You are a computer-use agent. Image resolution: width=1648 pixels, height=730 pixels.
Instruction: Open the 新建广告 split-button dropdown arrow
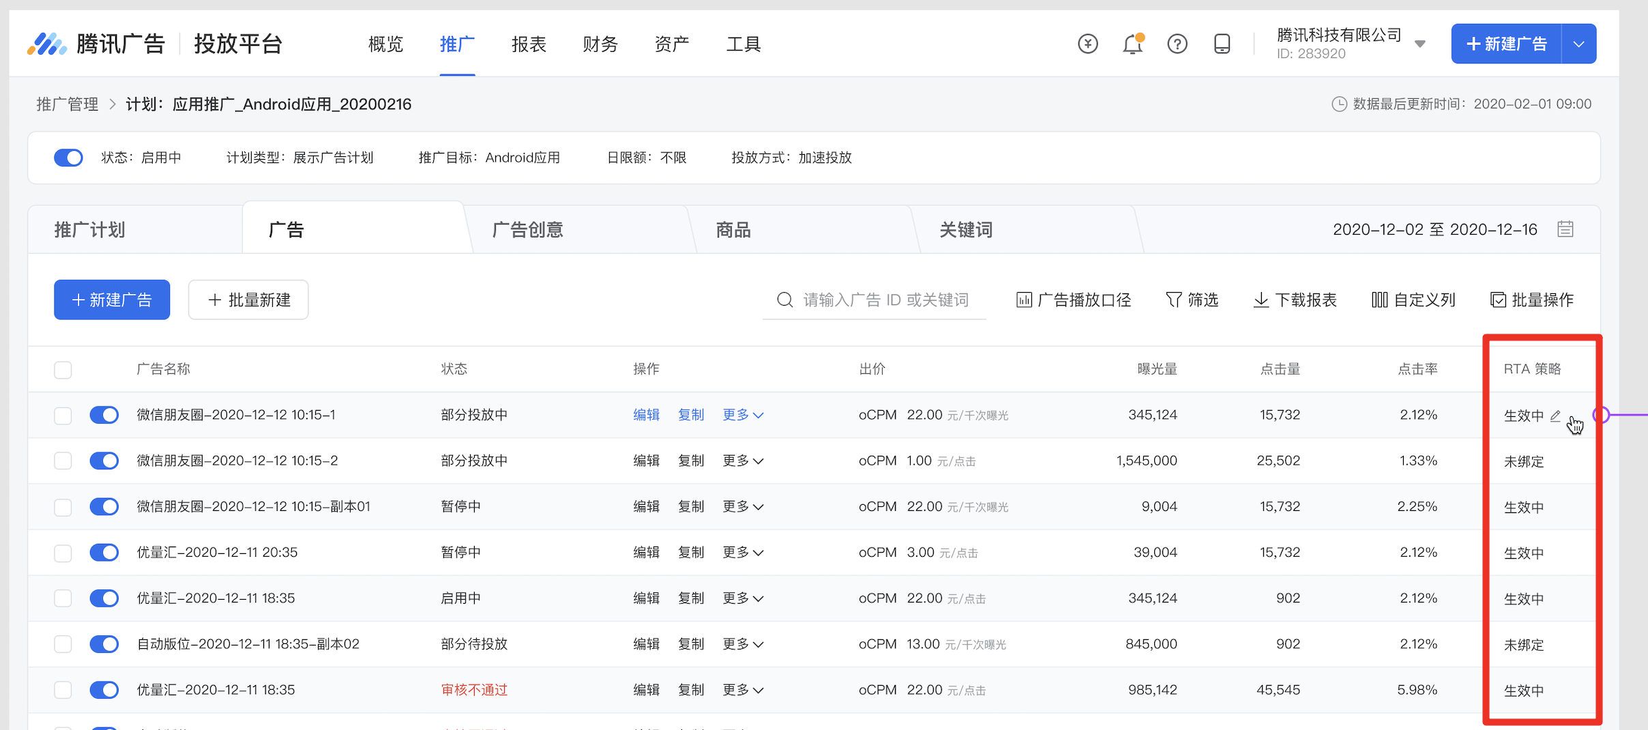(x=1578, y=43)
